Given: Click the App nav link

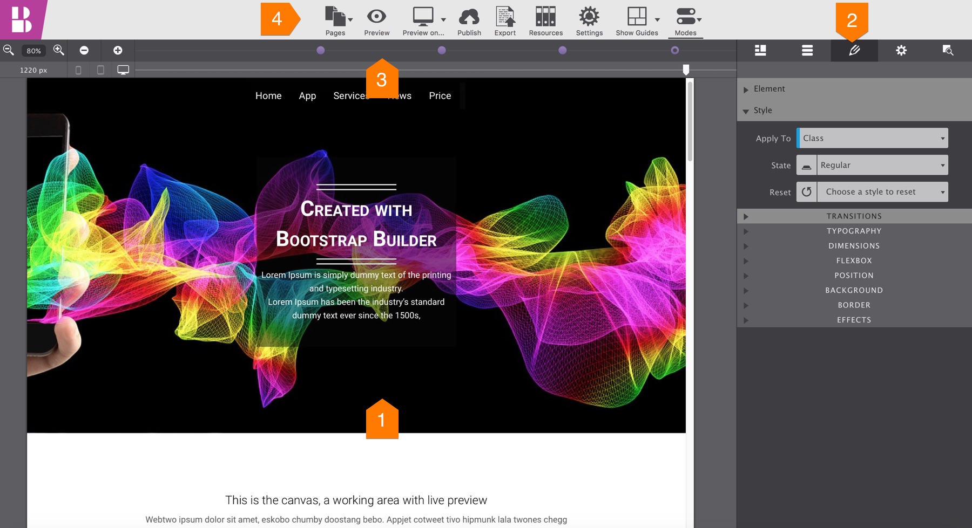Looking at the screenshot, I should click(307, 96).
